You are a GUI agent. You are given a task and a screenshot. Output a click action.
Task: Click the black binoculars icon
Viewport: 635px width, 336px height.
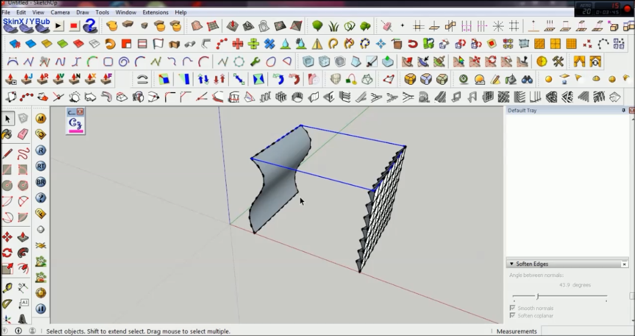[527, 79]
